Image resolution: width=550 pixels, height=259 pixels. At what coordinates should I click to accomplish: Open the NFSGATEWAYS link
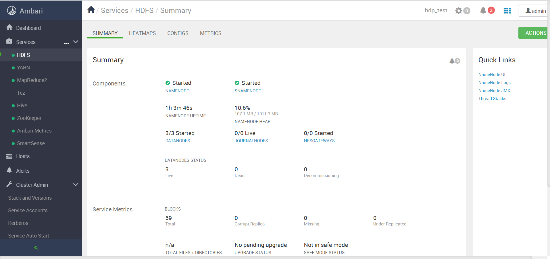point(319,141)
